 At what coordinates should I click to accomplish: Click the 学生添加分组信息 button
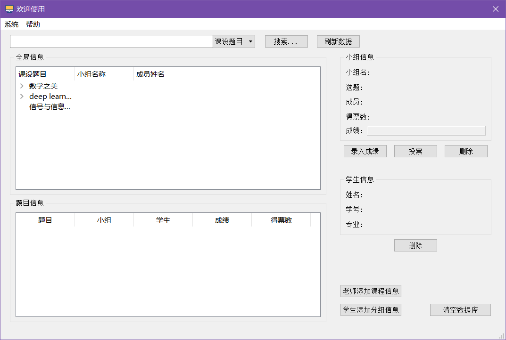click(371, 310)
